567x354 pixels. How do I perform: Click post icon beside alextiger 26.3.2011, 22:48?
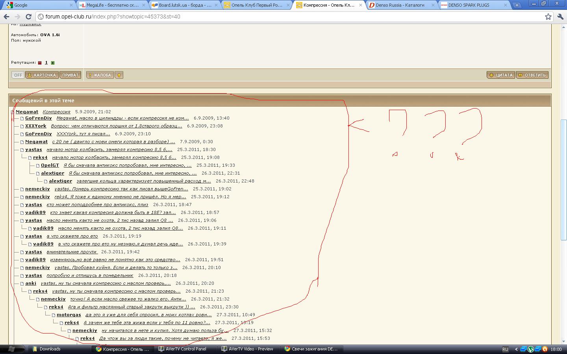click(x=46, y=181)
